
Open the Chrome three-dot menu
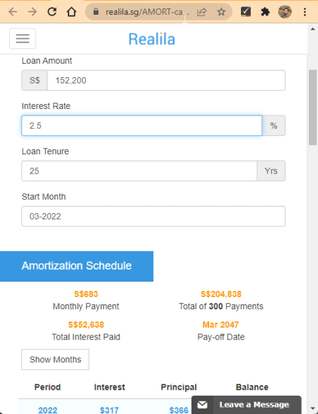click(x=305, y=12)
